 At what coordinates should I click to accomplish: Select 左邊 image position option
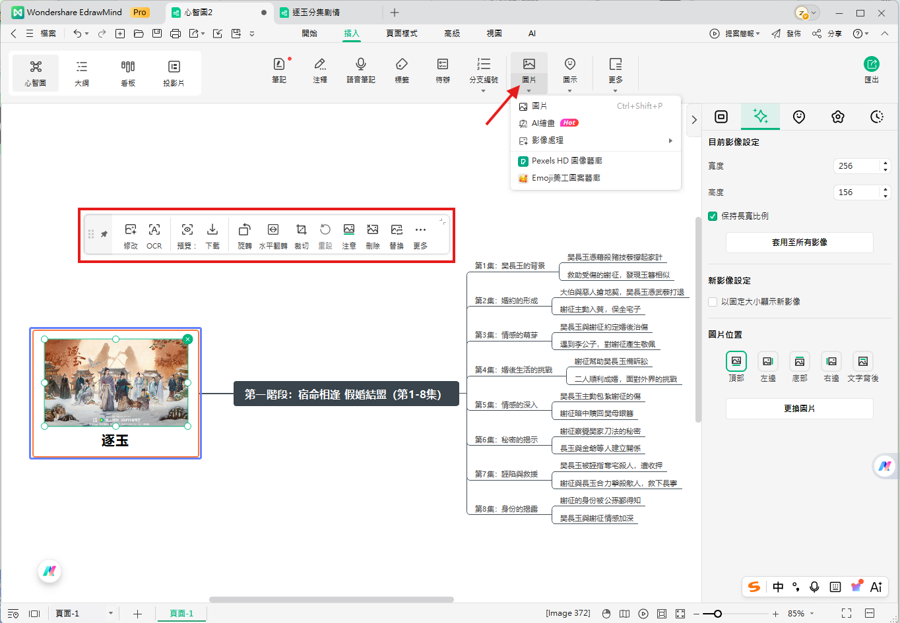pos(767,367)
